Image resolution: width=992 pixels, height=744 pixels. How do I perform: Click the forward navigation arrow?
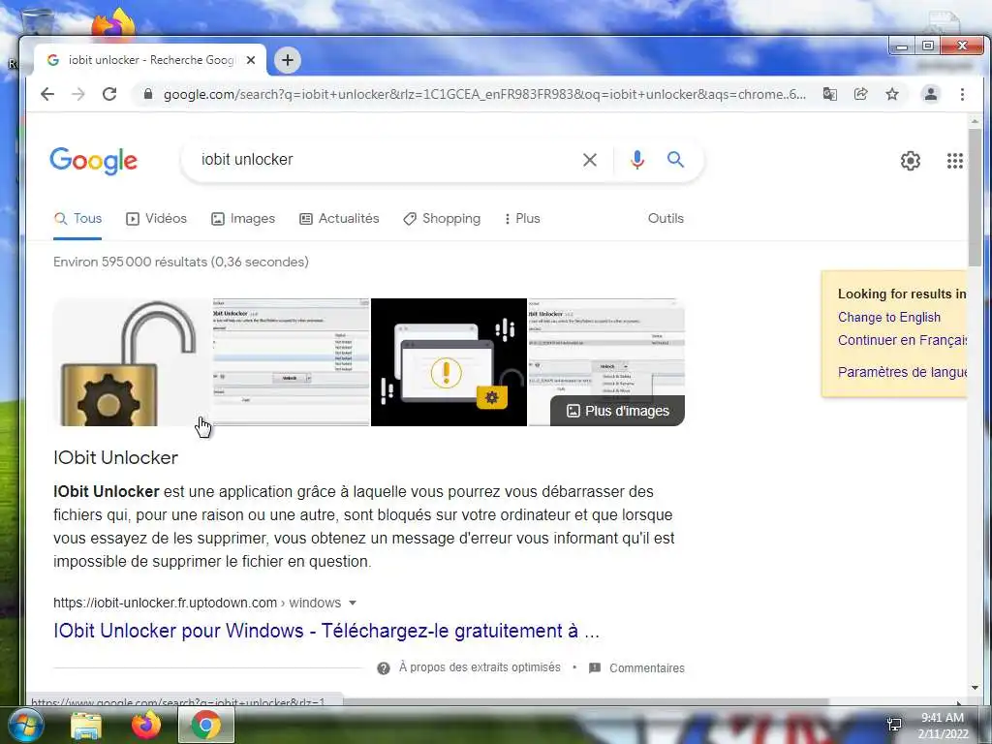click(77, 94)
